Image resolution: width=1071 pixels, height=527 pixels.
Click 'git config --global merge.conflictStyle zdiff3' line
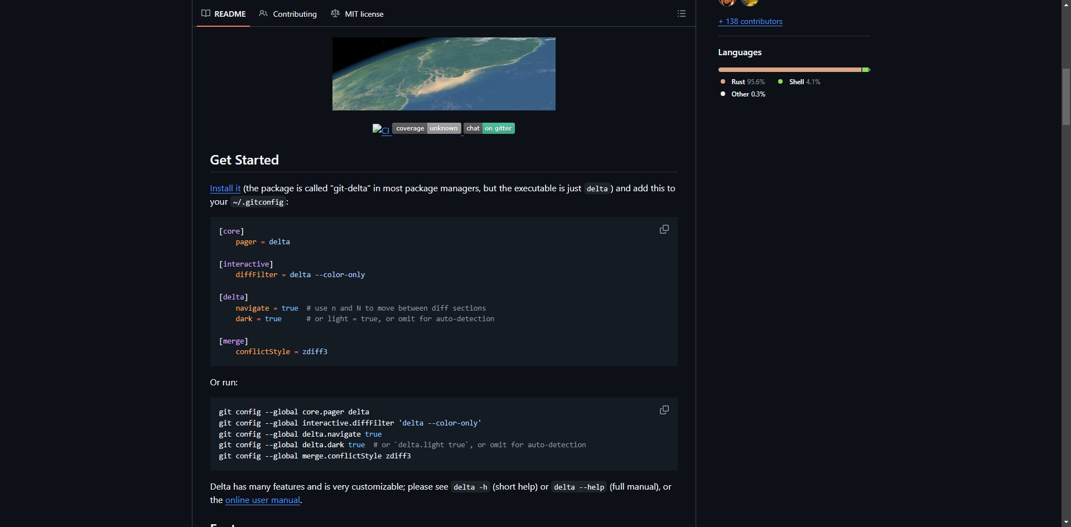click(x=315, y=456)
